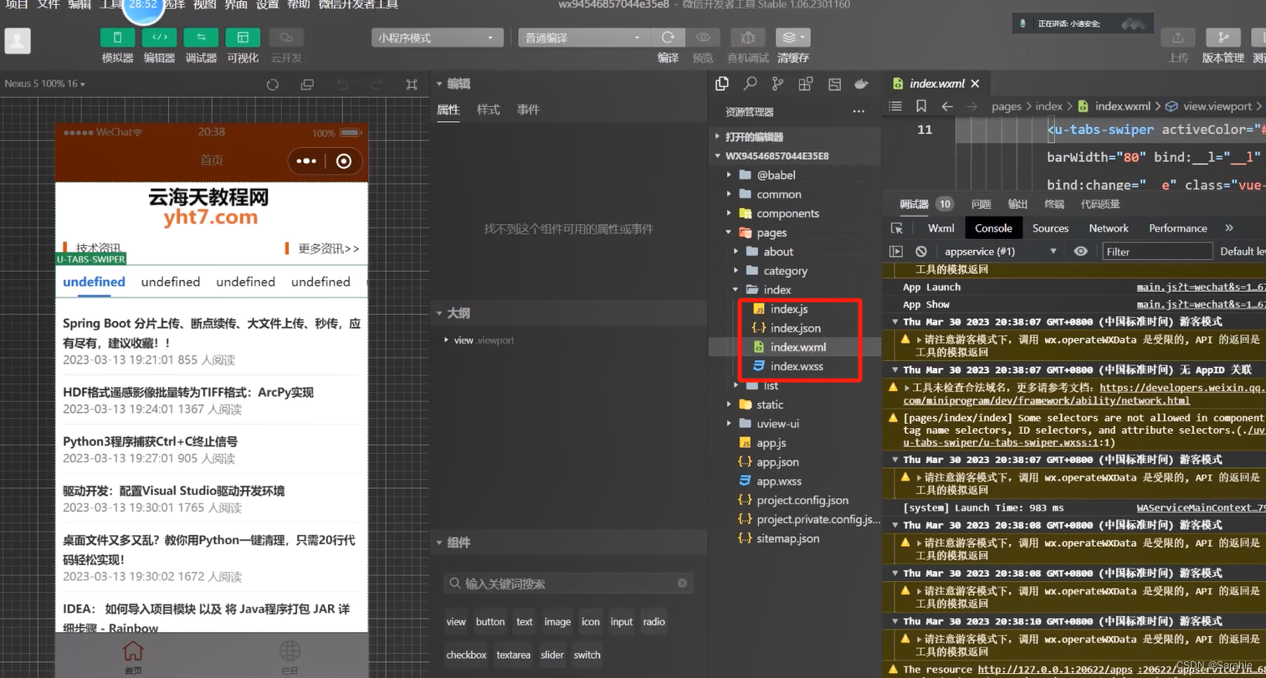Click the bookmark icon in editor toolbar

[921, 106]
